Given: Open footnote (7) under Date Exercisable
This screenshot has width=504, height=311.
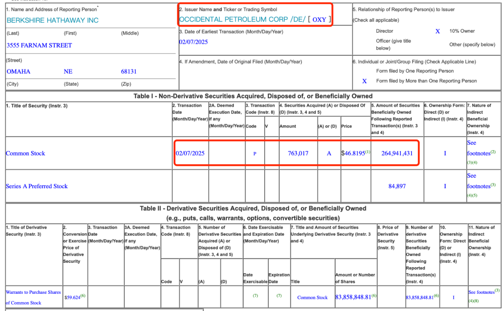Looking at the screenshot, I should [x=255, y=296].
